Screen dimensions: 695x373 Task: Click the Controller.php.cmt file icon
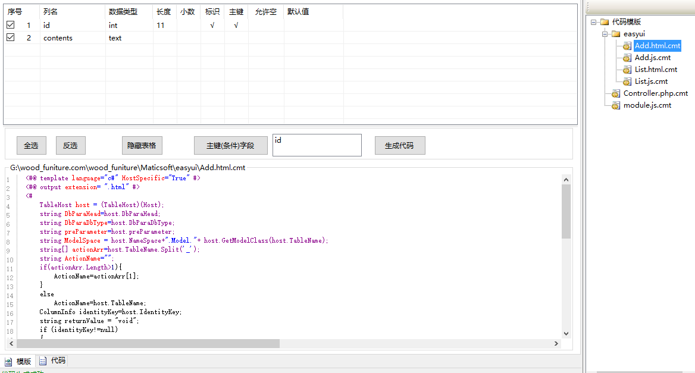pos(616,93)
